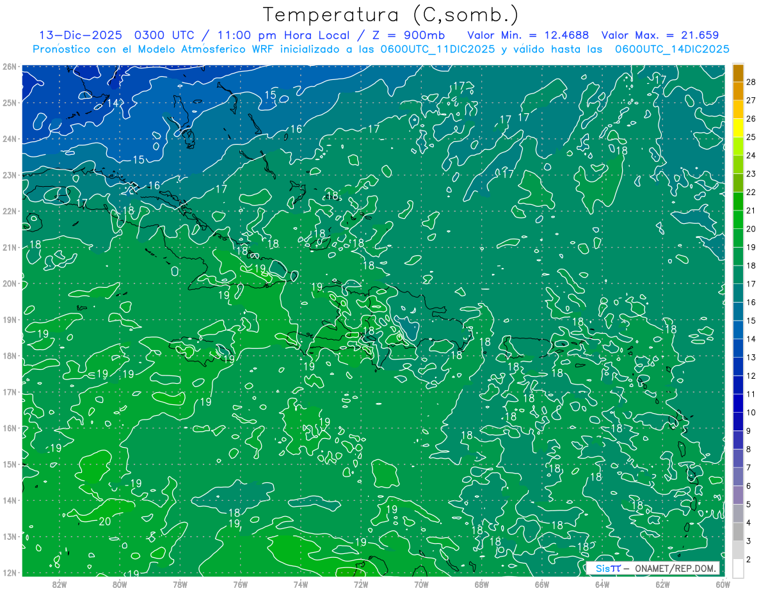Click the yellow colorbar segment between 25 and 26
The width and height of the screenshot is (768, 593).
738,128
